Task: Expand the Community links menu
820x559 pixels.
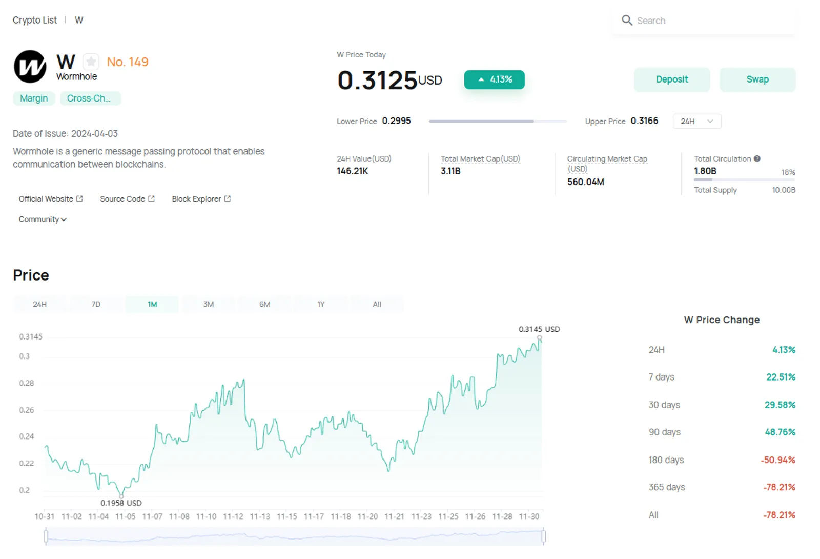Action: (x=43, y=219)
